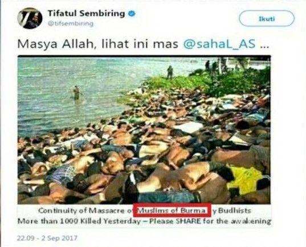Open the @sahaL_AS mention link
The width and height of the screenshot is (306, 247).
(x=219, y=44)
